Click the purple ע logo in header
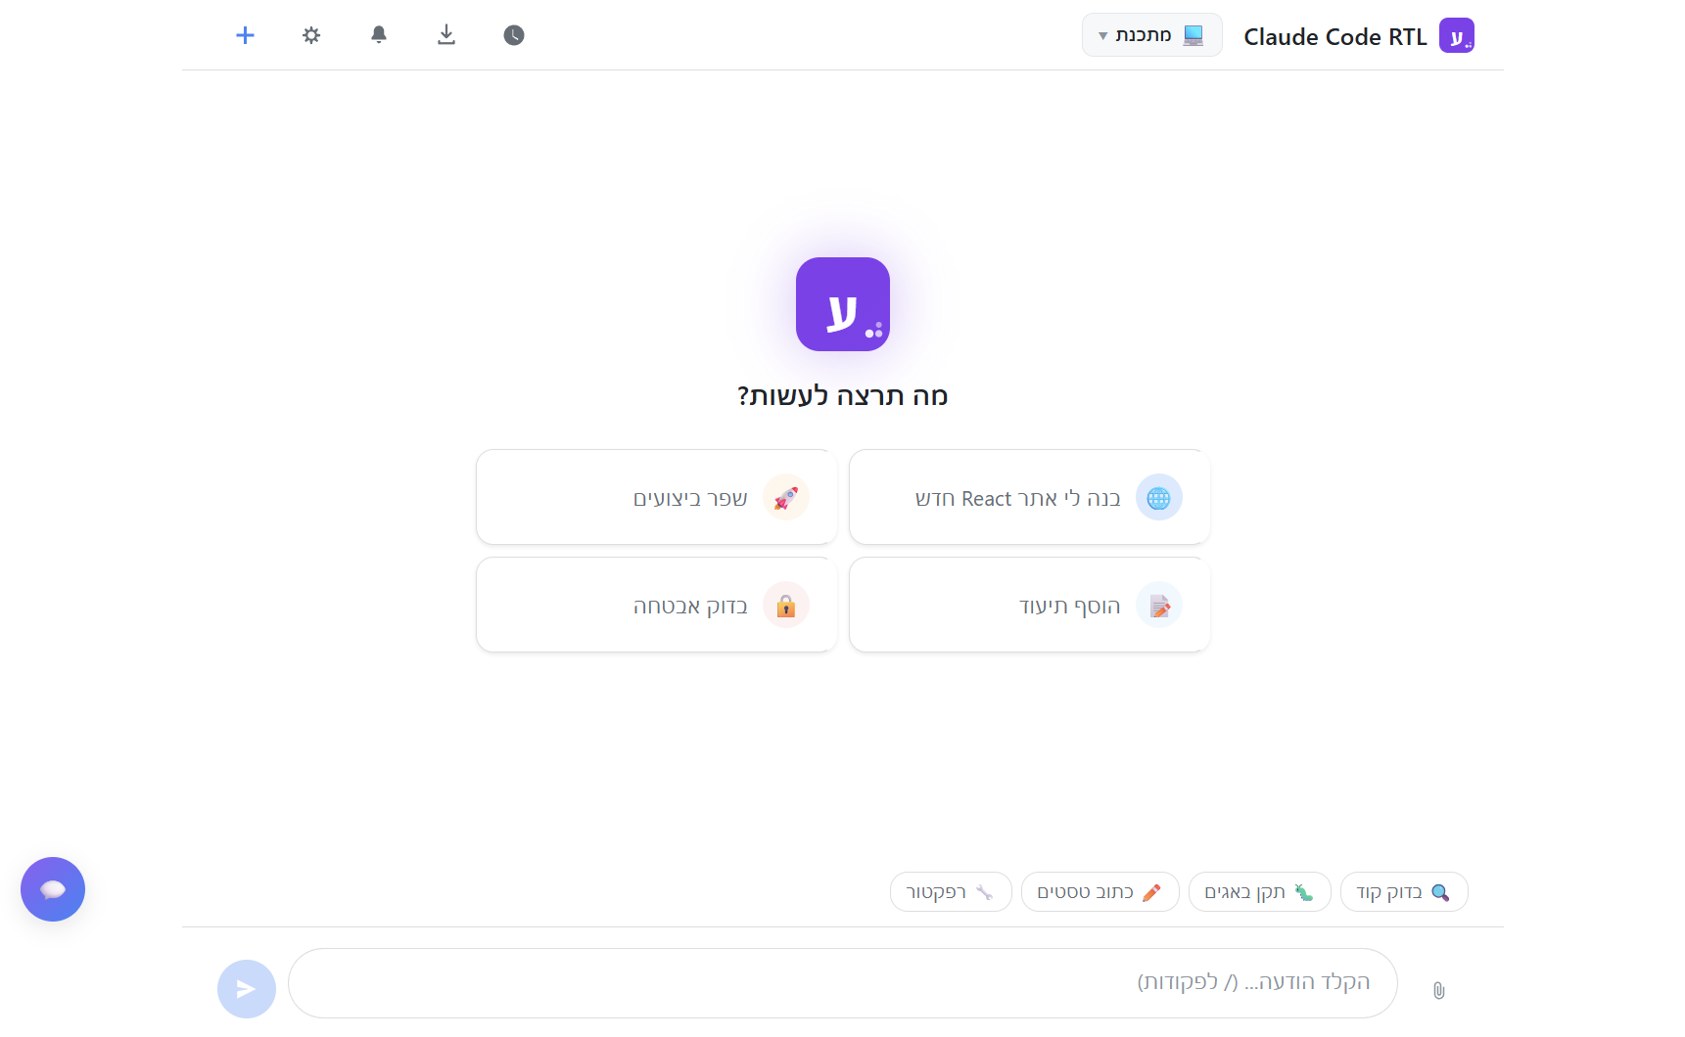This screenshot has height=1037, width=1685. point(1457,36)
